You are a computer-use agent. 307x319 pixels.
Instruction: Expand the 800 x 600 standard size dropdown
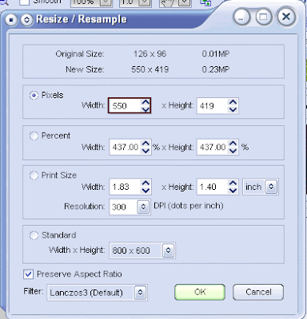168,250
